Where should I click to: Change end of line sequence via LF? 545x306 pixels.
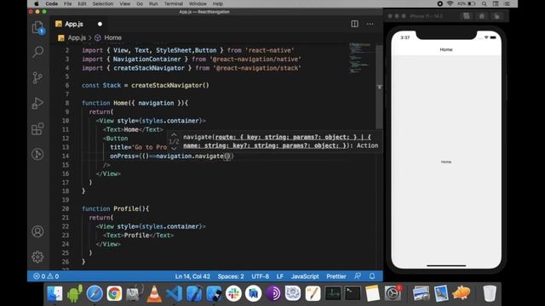tap(280, 276)
